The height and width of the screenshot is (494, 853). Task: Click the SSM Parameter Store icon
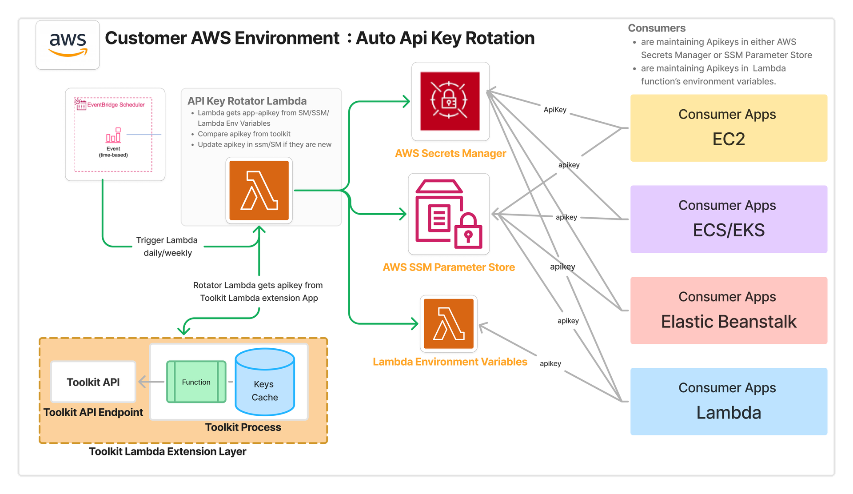tap(449, 214)
